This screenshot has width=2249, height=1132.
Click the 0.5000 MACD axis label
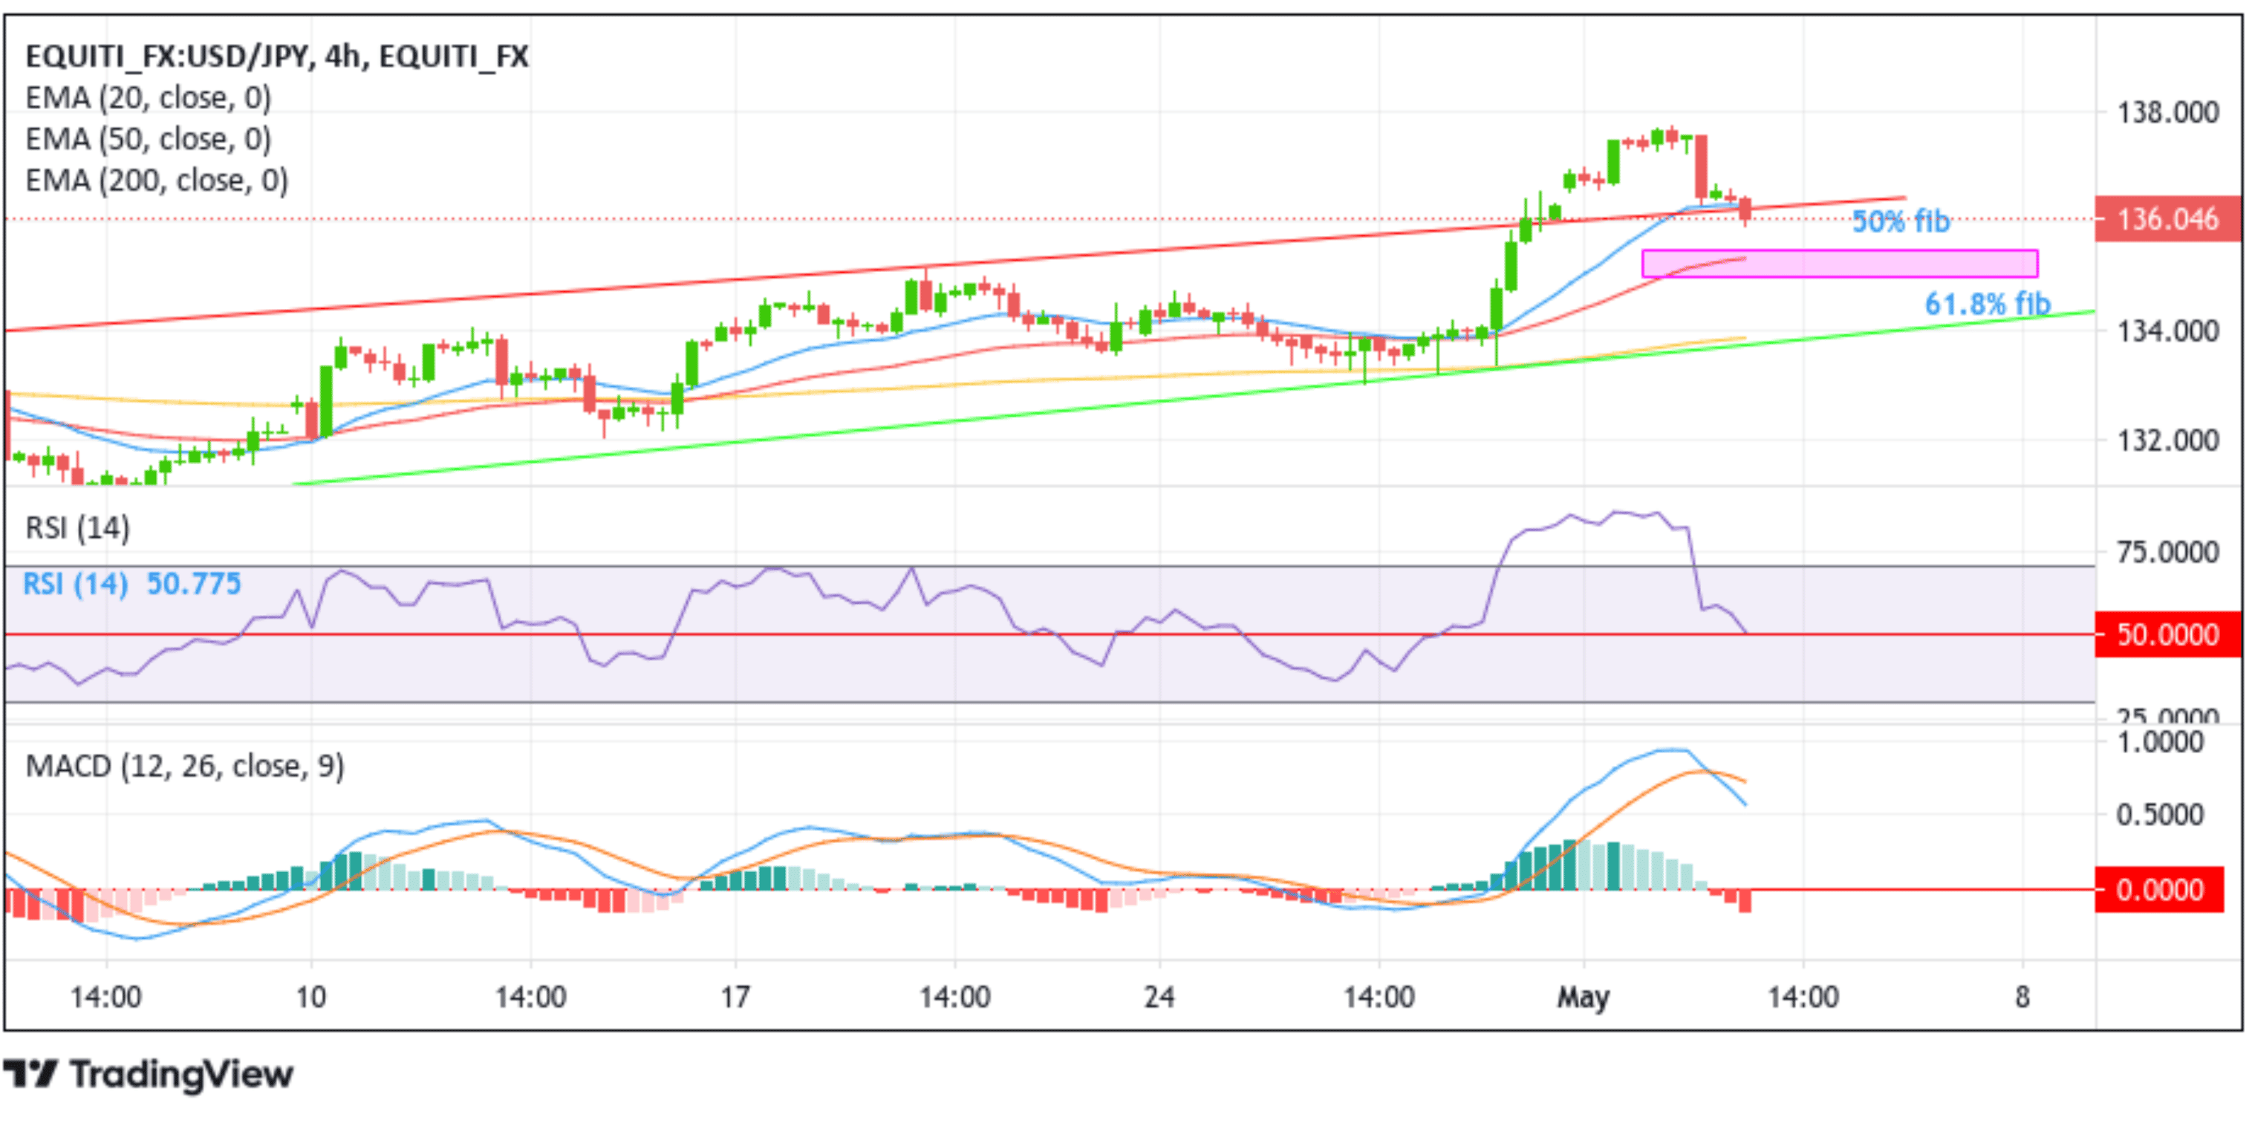2160,814
